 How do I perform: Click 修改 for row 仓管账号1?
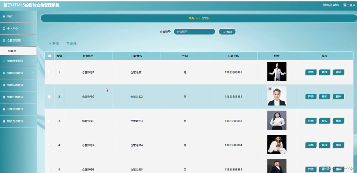coord(325,72)
